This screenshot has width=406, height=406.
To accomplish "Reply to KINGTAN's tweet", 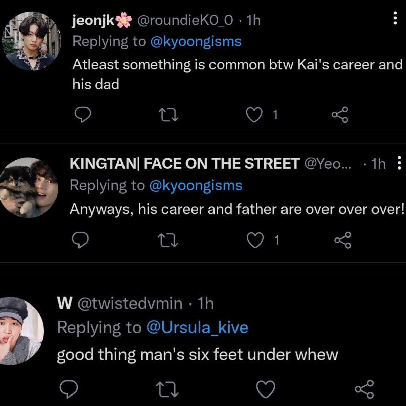I will coord(81,240).
